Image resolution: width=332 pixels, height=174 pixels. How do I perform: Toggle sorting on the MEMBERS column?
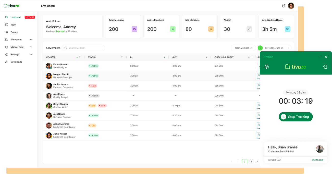click(77, 57)
